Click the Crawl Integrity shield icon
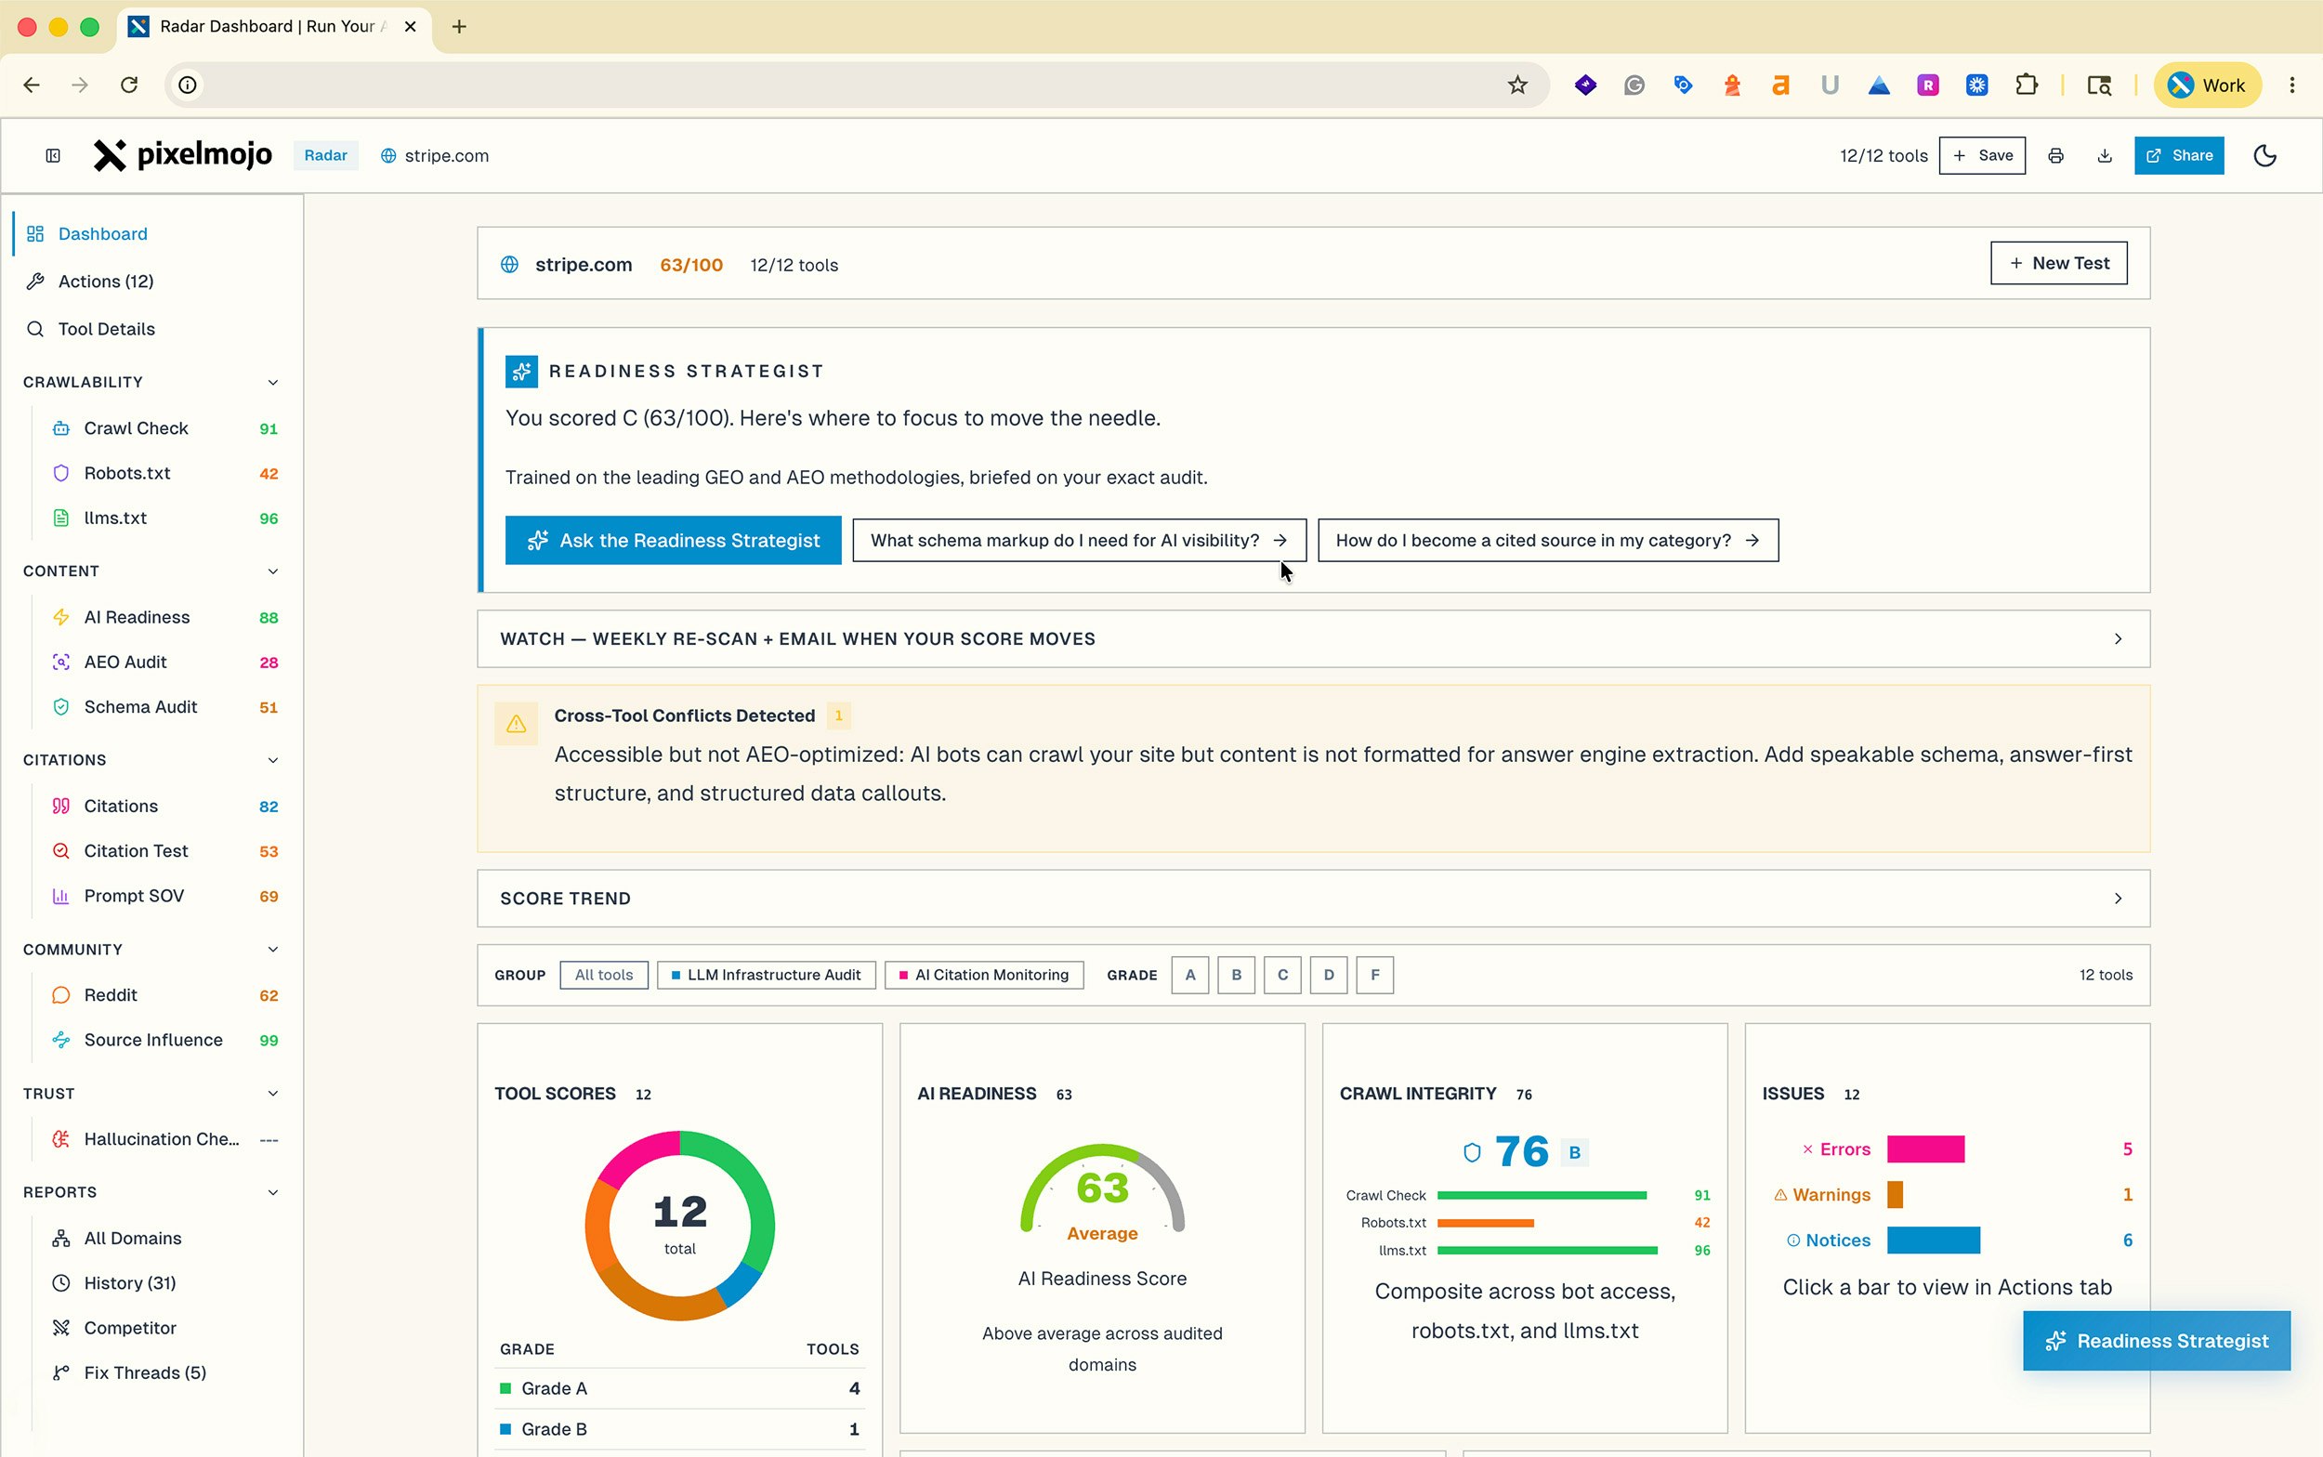Viewport: 2323px width, 1457px height. (1471, 1152)
